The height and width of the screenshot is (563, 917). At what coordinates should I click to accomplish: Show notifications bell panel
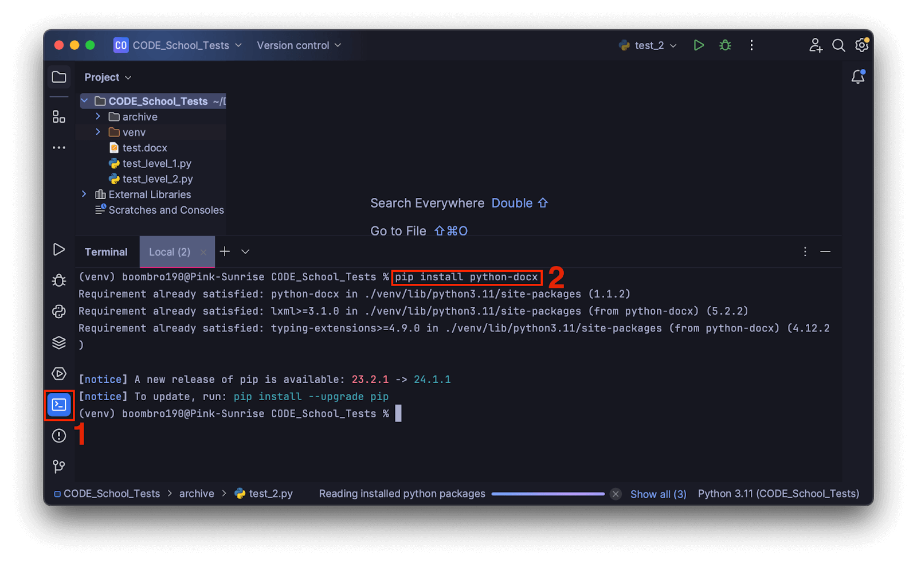[x=858, y=77]
